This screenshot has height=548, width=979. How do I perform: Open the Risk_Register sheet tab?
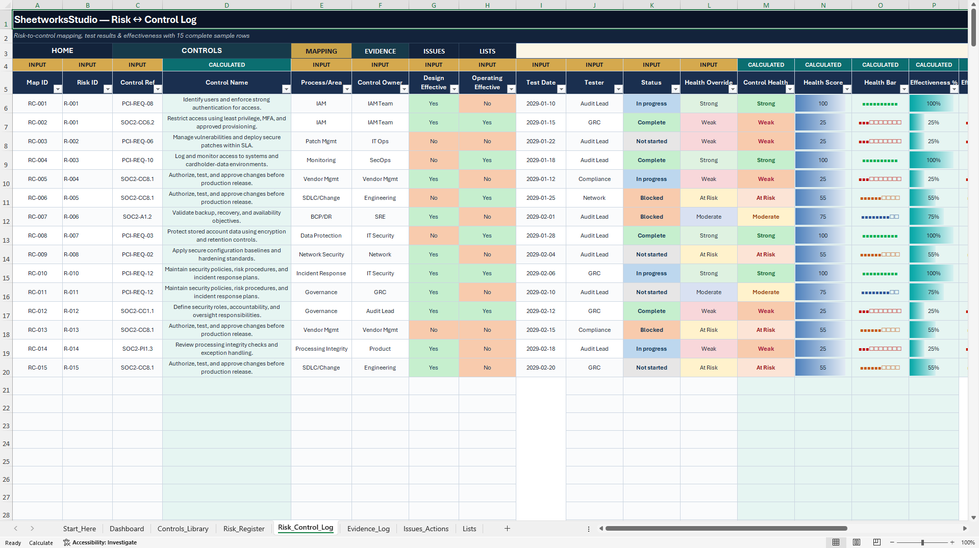pyautogui.click(x=244, y=529)
